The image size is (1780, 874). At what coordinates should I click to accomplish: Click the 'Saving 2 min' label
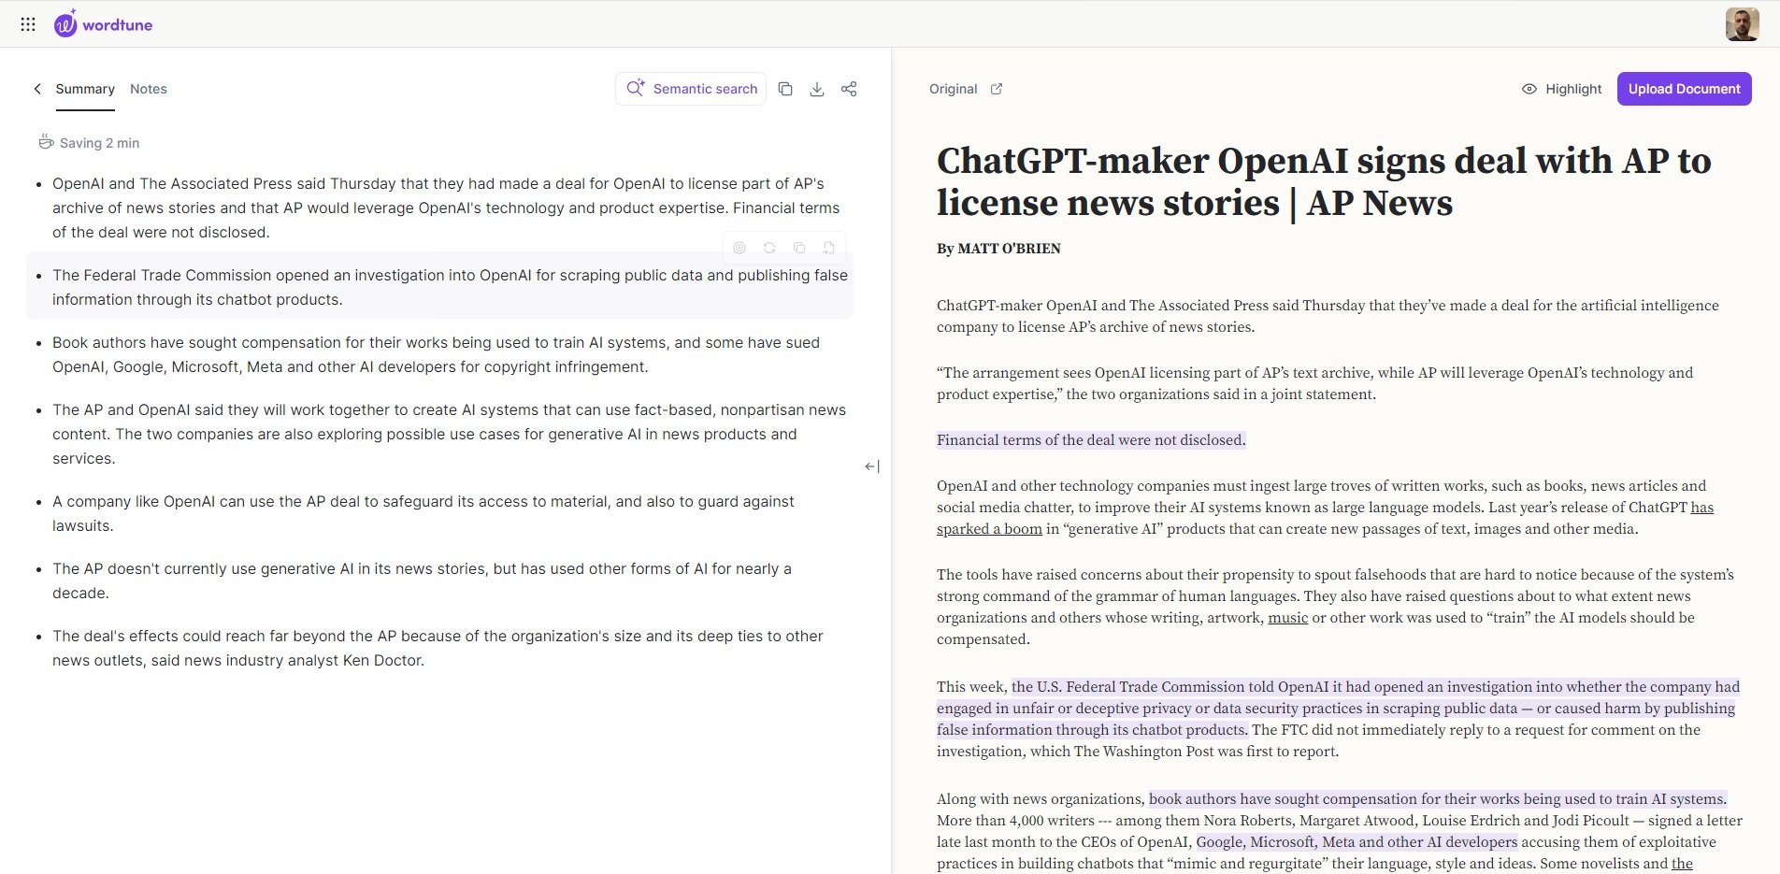[99, 143]
